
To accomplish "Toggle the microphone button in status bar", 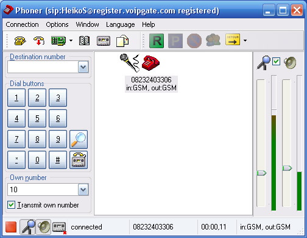I will point(27,227).
